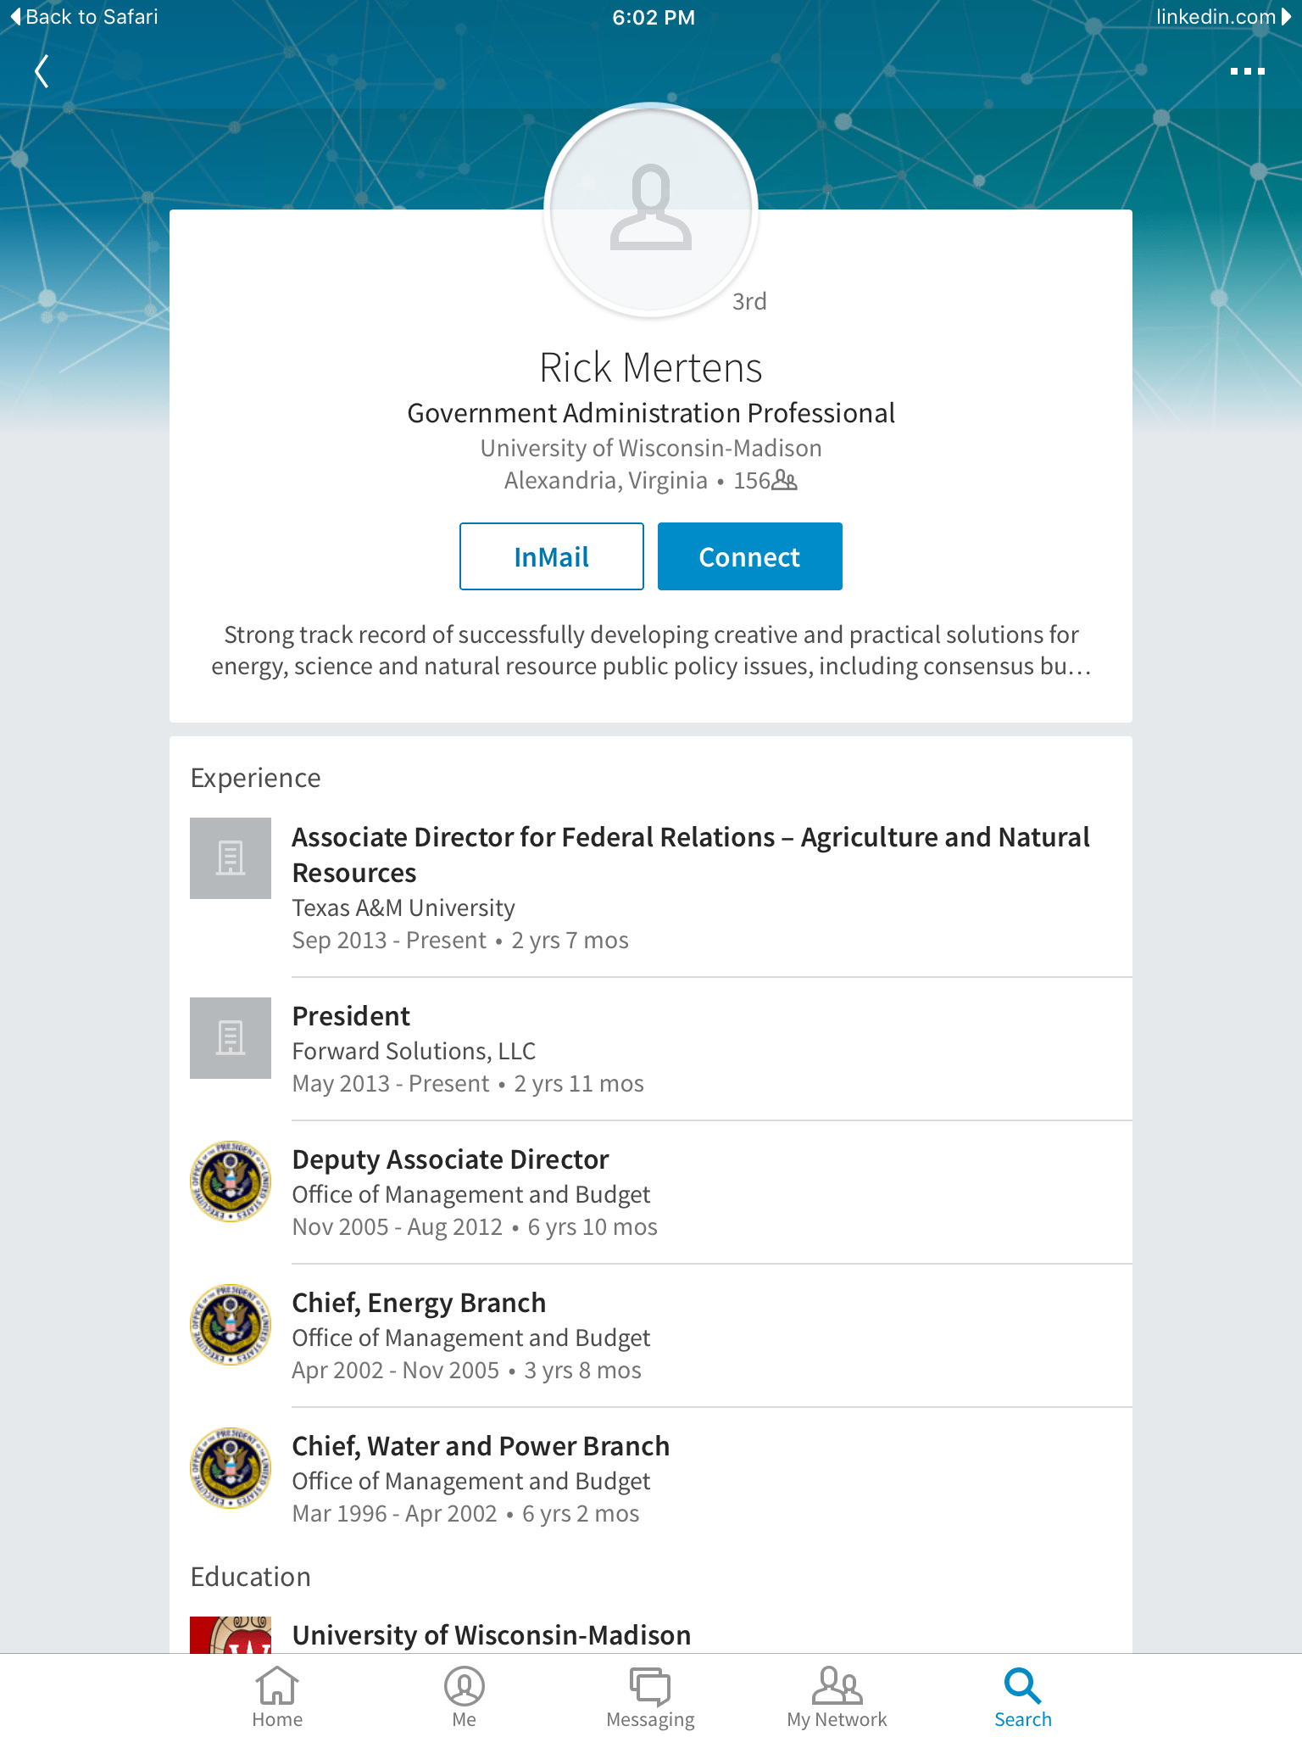Viewport: 1302px width, 1737px height.
Task: Expand the truncated profile summary text
Action: pyautogui.click(x=651, y=651)
